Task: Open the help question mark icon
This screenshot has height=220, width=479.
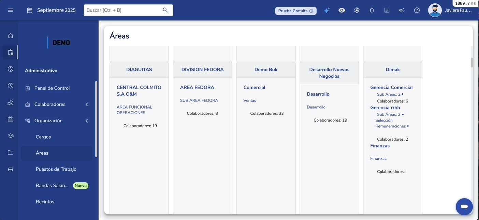Action: [x=417, y=10]
